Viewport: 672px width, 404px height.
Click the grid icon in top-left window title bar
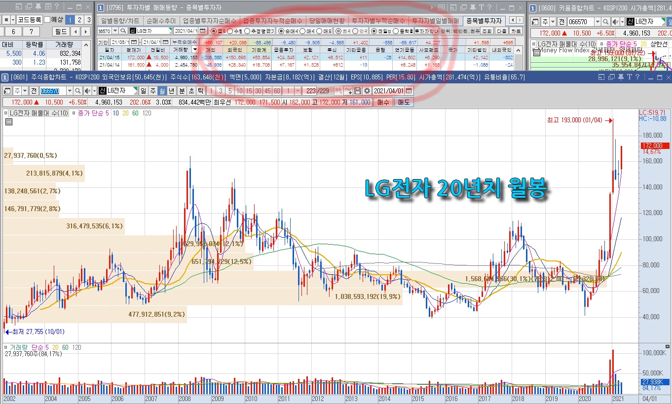click(x=48, y=6)
